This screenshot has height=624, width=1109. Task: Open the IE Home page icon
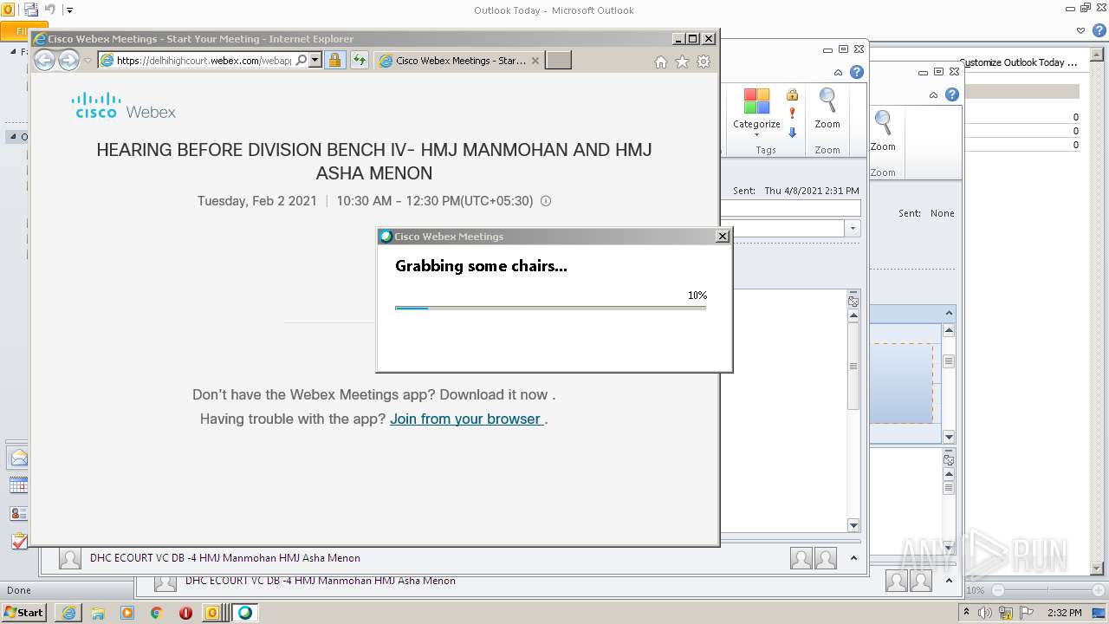click(x=661, y=62)
